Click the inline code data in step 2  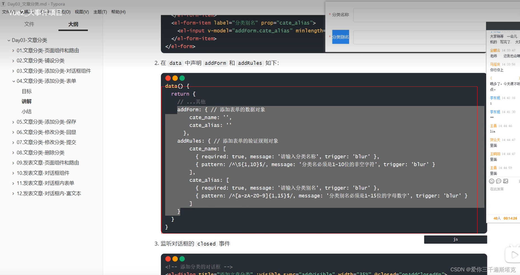[x=176, y=63]
